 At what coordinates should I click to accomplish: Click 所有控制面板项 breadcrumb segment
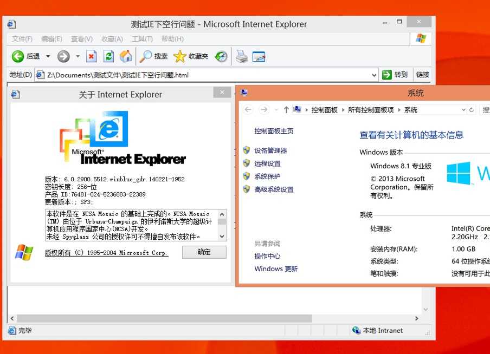pyautogui.click(x=371, y=110)
